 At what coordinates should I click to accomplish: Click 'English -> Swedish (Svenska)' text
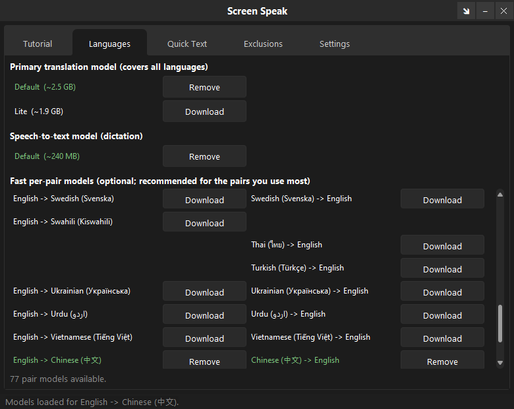[x=64, y=199]
